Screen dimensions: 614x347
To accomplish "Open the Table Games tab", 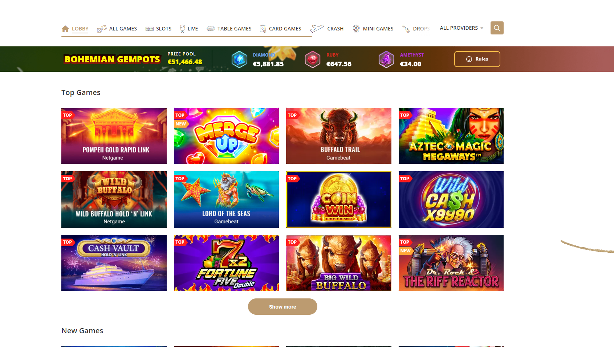I will (x=229, y=29).
